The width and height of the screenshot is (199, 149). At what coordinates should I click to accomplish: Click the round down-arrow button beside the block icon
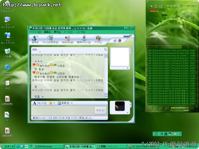click(x=115, y=41)
